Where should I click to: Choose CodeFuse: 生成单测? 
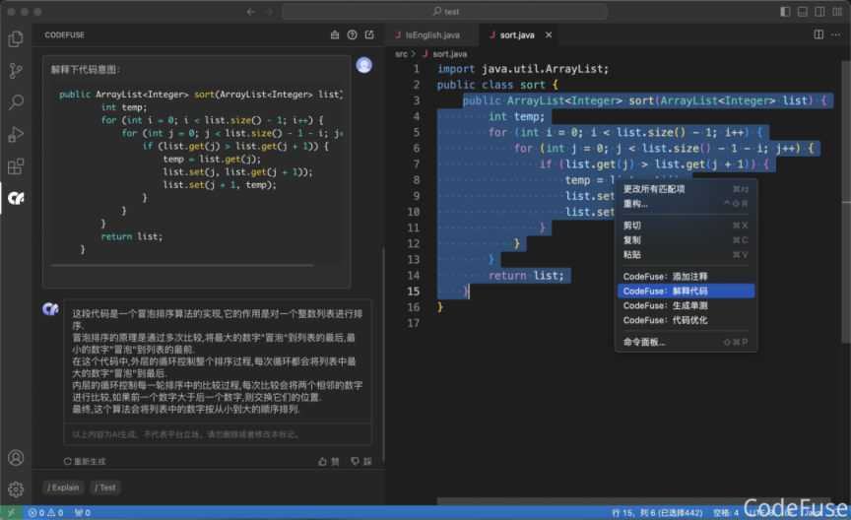click(686, 305)
